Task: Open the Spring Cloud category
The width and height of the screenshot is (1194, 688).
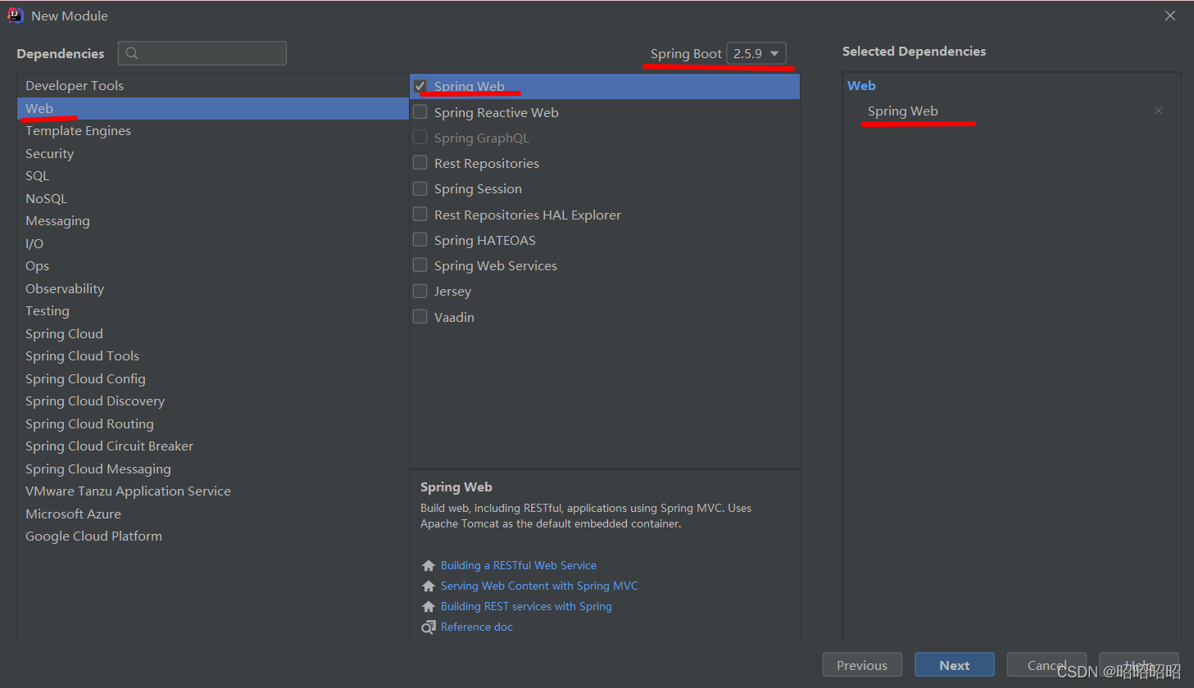Action: tap(212, 333)
